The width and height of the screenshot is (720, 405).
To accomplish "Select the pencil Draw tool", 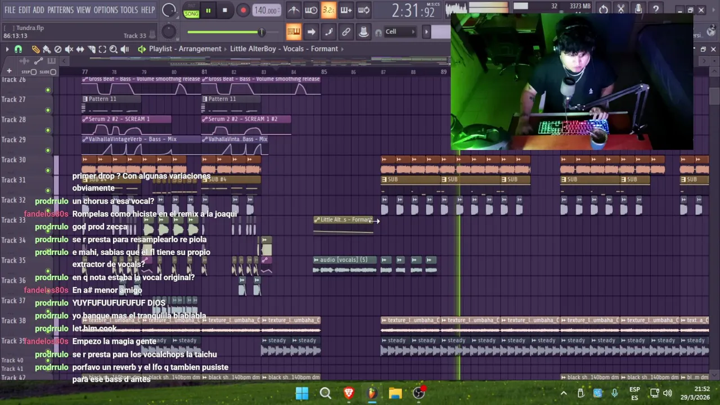I will pyautogui.click(x=35, y=49).
